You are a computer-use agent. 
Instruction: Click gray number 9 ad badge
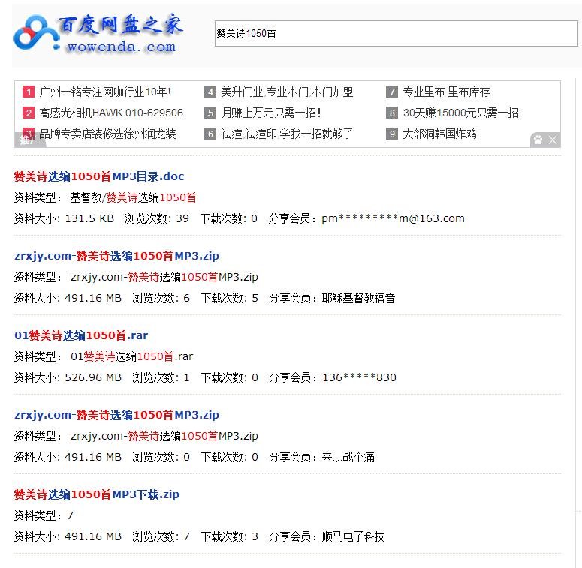392,134
